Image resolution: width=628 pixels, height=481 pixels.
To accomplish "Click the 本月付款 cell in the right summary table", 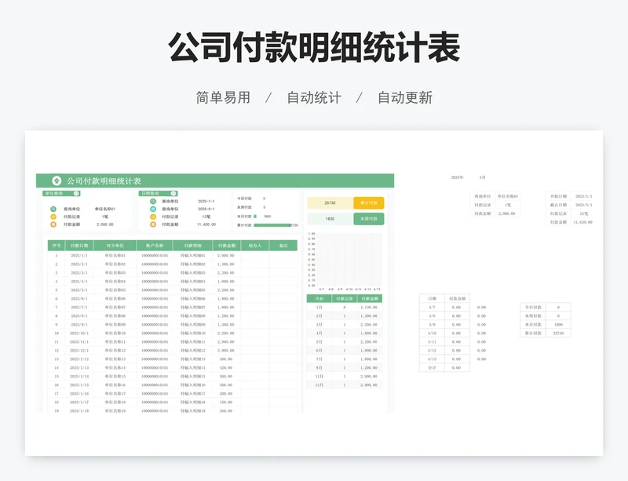I will pyautogui.click(x=533, y=324).
